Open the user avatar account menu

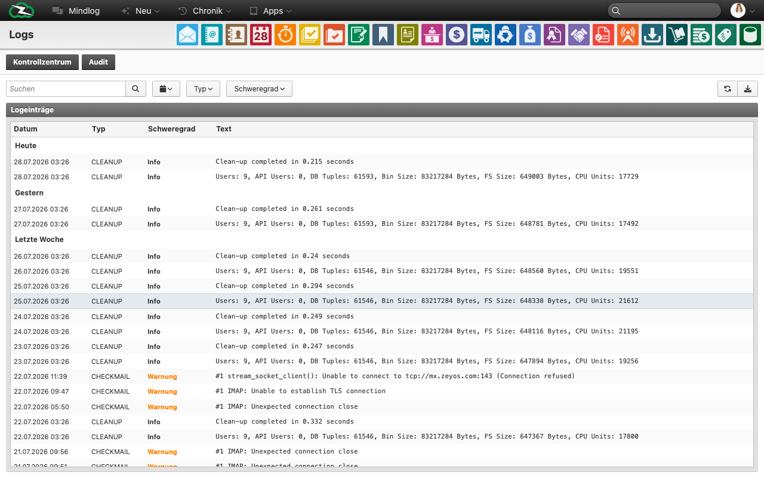tap(744, 11)
